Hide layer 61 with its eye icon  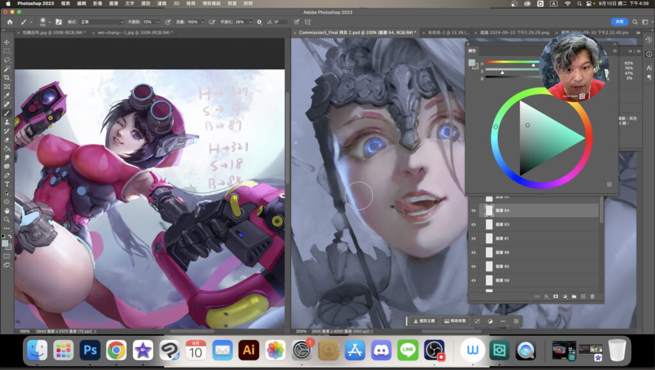click(x=473, y=238)
